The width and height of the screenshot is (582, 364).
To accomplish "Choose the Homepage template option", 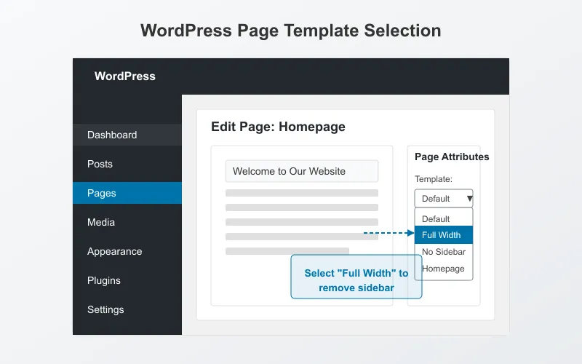I will 444,269.
